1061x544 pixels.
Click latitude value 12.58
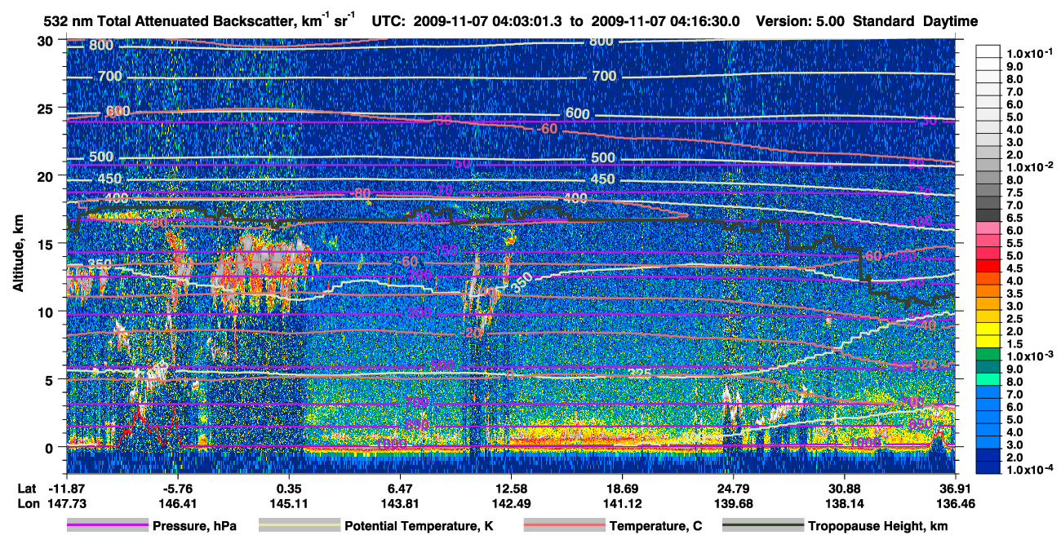pyautogui.click(x=511, y=488)
